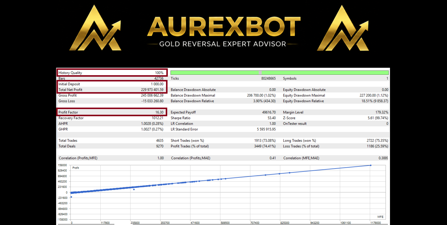Click the 'Expected Payoff' row label
447x225 pixels.
pyautogui.click(x=183, y=112)
